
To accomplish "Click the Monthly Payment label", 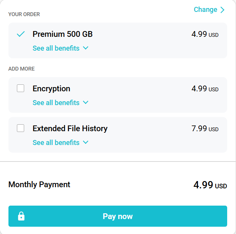I will (x=39, y=185).
